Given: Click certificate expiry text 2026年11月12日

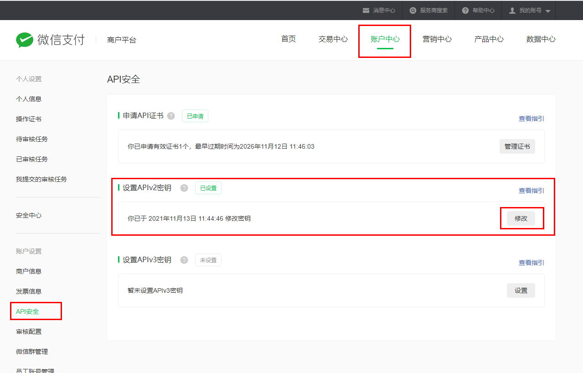Looking at the screenshot, I should coord(264,146).
